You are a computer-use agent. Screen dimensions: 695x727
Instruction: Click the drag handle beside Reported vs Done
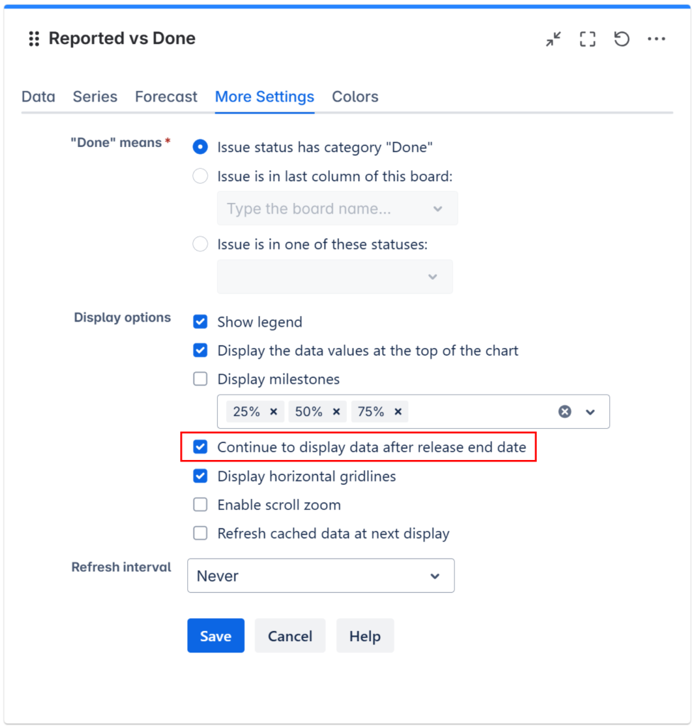coord(33,38)
